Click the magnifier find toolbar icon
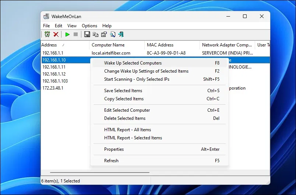Image resolution: width=296 pixels, height=195 pixels. pyautogui.click(x=113, y=34)
